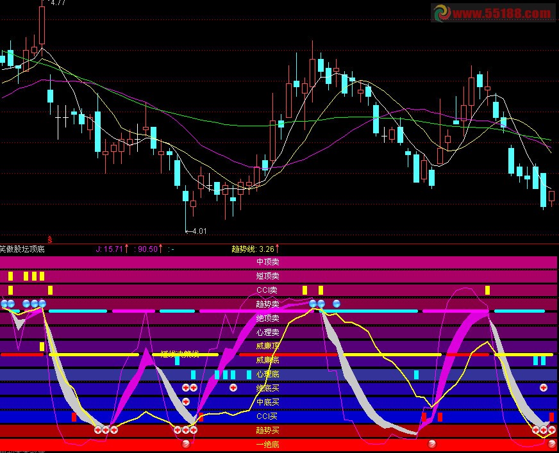Click the 55188 site logo icon
Viewport: 559px width, 453px height.
tap(442, 13)
